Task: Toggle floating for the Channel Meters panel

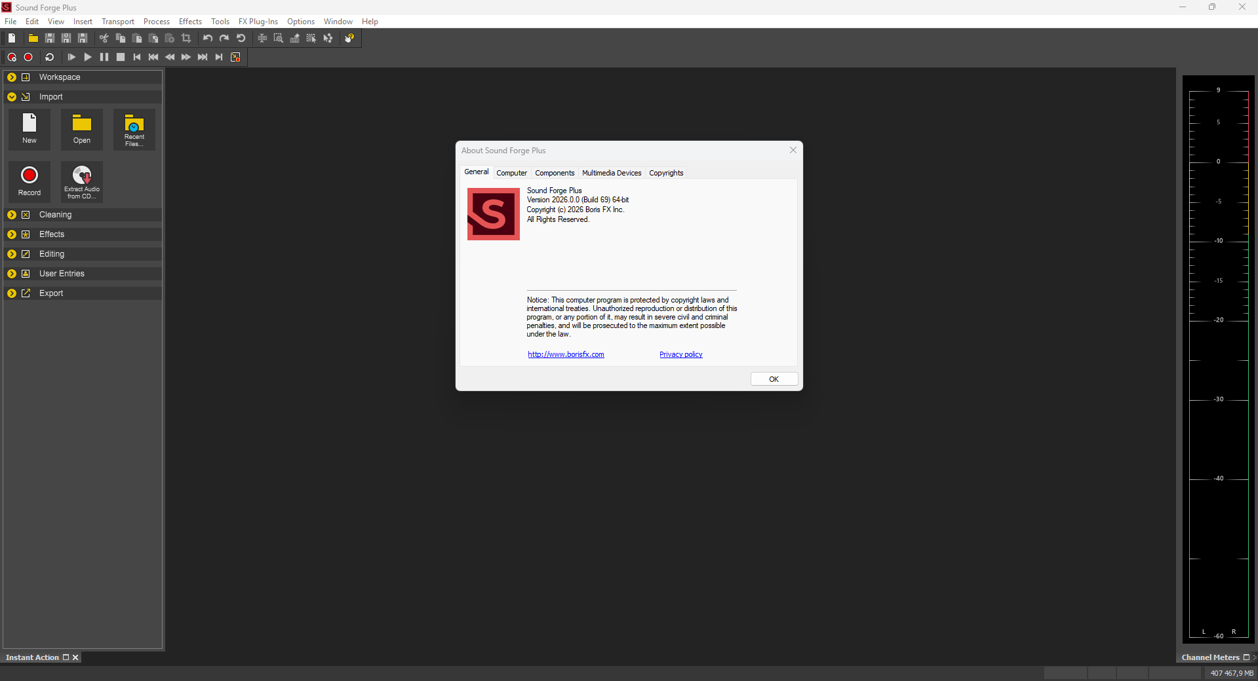Action: click(x=1246, y=657)
